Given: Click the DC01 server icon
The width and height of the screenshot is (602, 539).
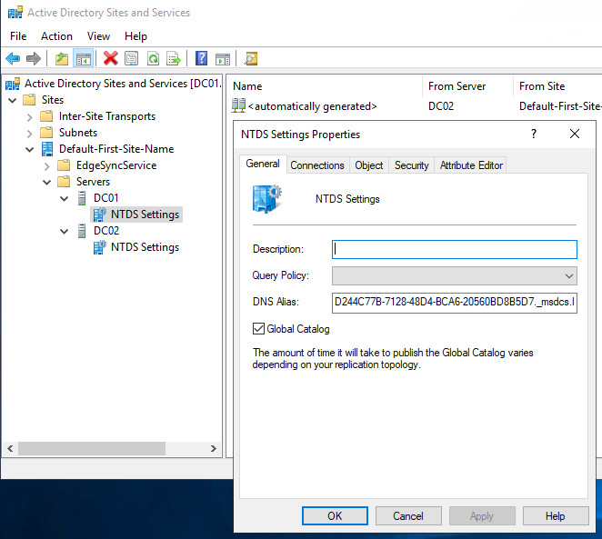Looking at the screenshot, I should [x=82, y=198].
